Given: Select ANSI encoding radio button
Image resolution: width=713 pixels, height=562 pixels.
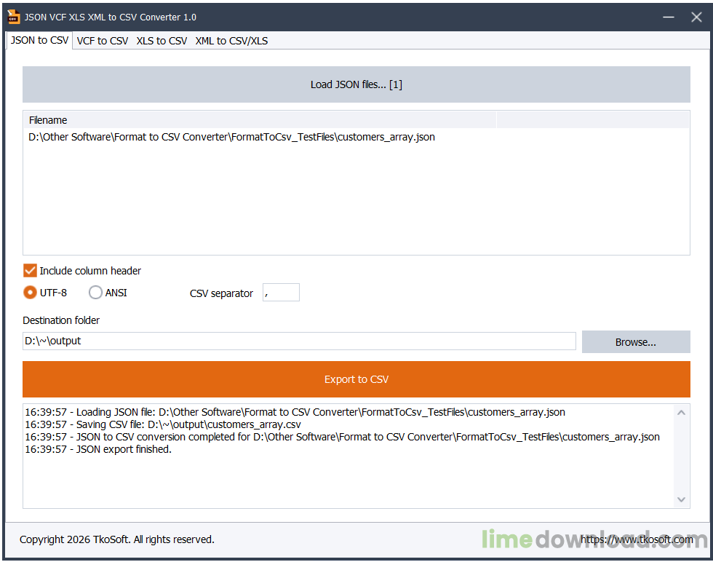Looking at the screenshot, I should [95, 293].
